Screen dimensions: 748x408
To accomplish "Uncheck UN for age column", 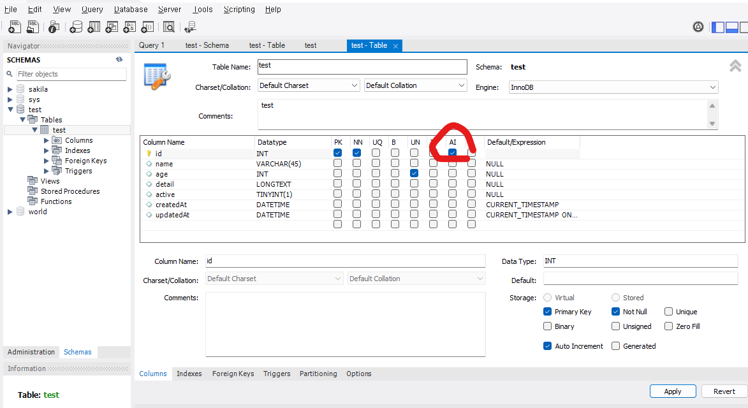I will [x=414, y=173].
